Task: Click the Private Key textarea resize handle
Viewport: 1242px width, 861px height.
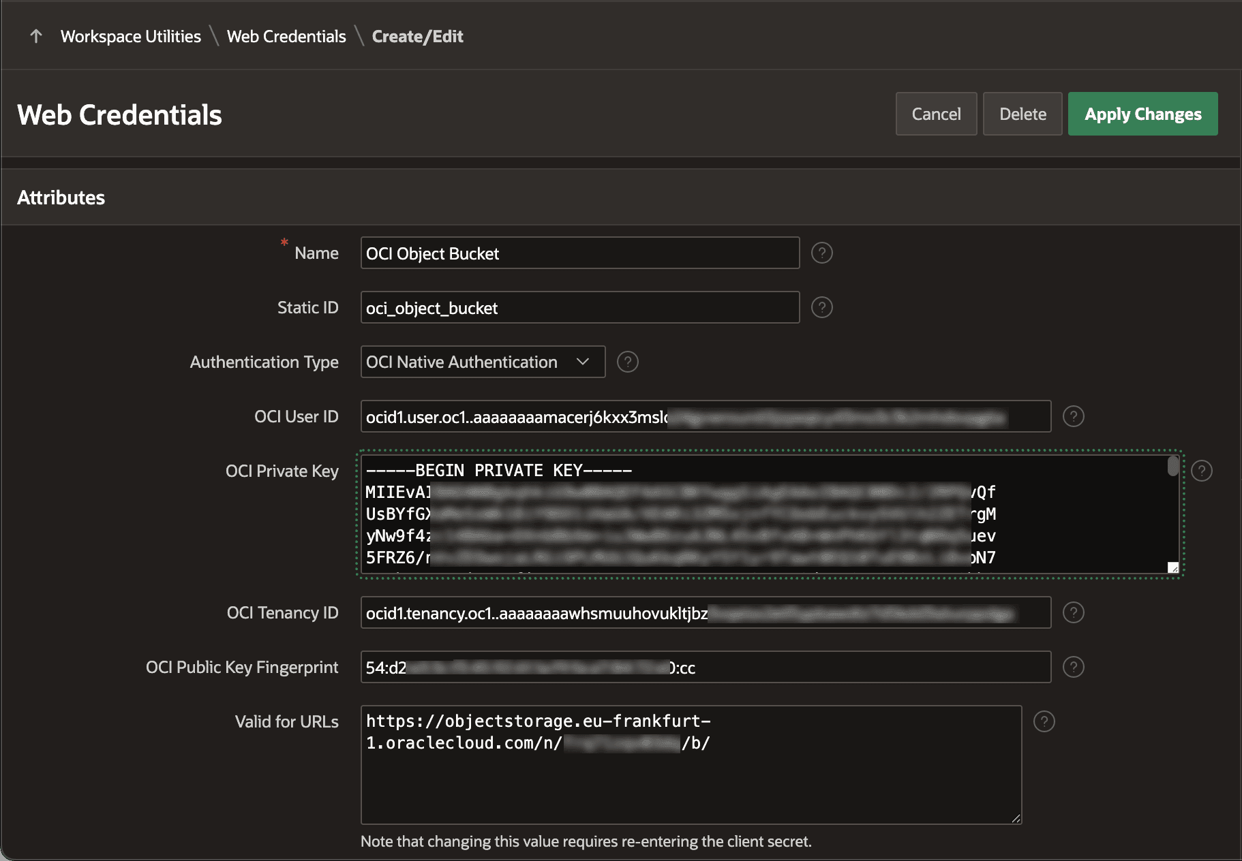Action: (1173, 567)
